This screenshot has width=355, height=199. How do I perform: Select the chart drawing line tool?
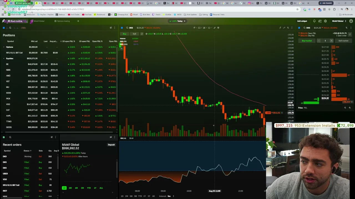194,28
